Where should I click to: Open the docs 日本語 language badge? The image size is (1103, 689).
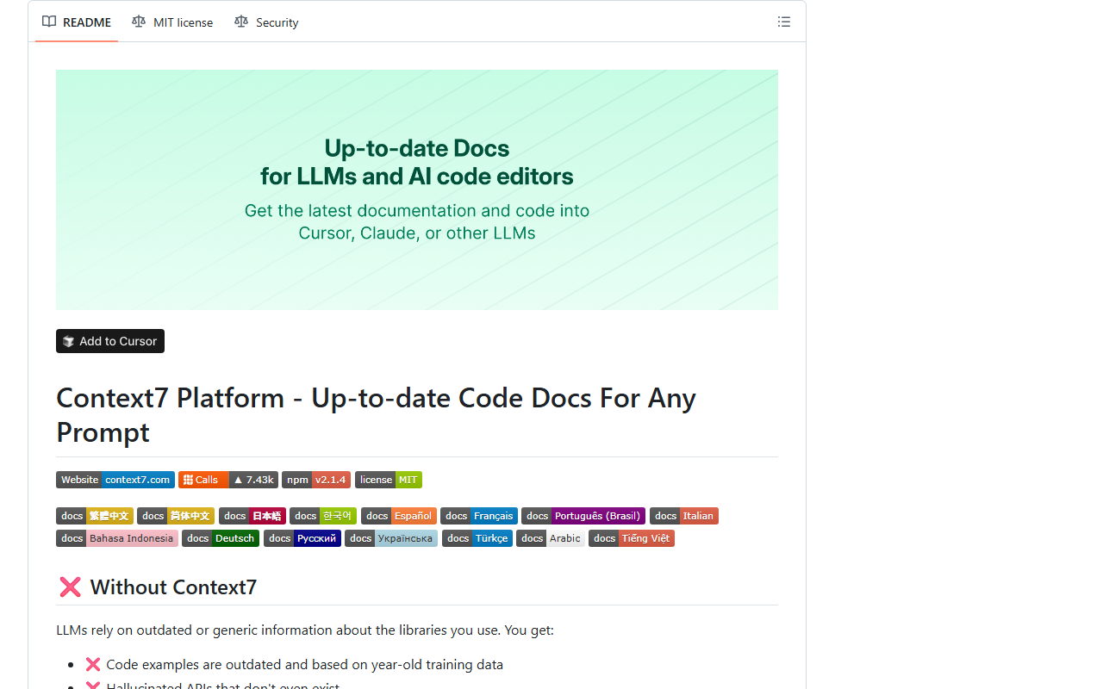click(x=252, y=516)
